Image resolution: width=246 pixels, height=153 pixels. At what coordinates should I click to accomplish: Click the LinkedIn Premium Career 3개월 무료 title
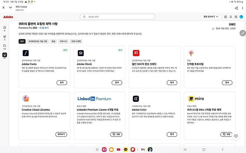97,110
